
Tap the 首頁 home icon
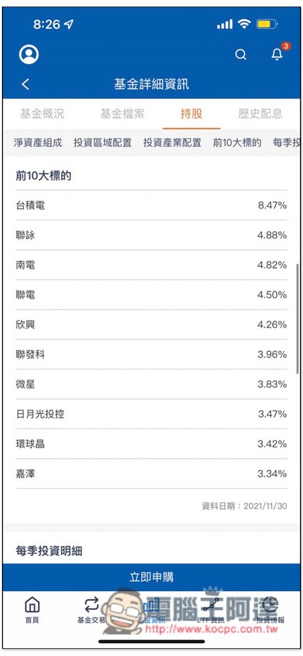(x=32, y=609)
